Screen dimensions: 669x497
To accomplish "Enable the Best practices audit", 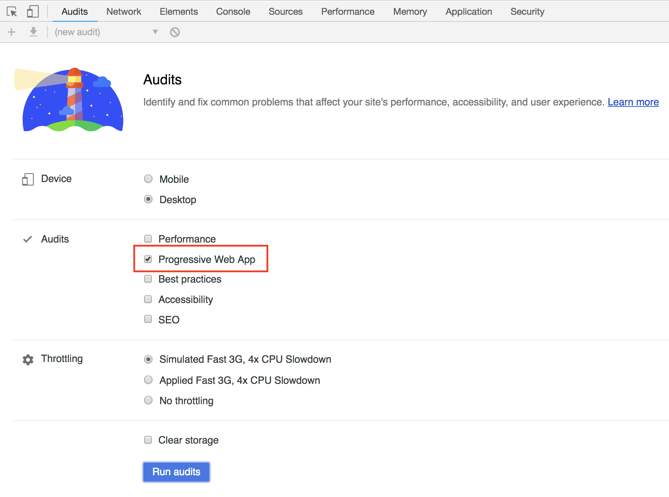I will [x=148, y=279].
